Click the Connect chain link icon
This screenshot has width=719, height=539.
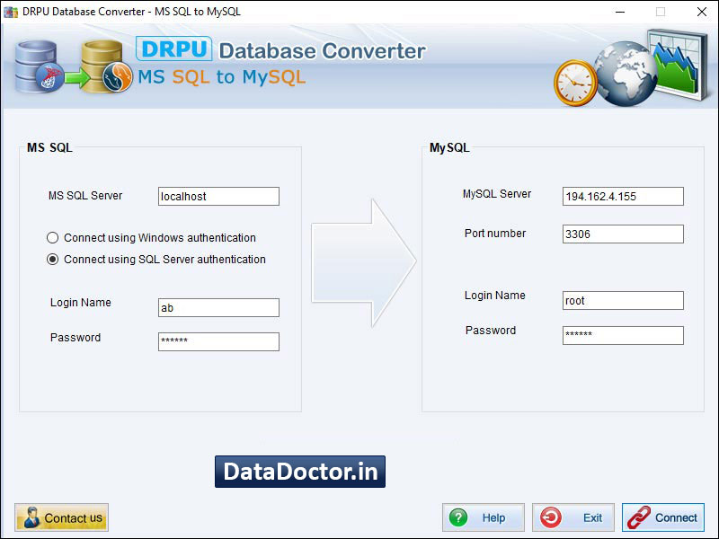(x=641, y=517)
